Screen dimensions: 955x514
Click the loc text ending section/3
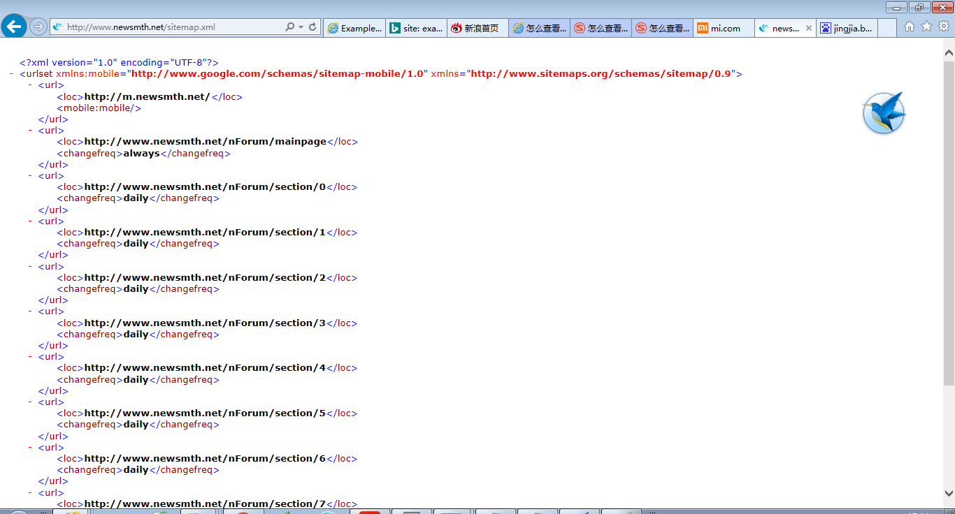(206, 323)
